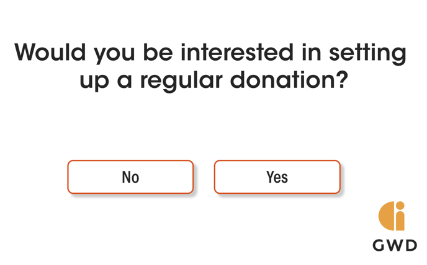Viewport: 427px width, 265px height.
Task: Select the GWD wordmark under the logo
Action: [x=395, y=245]
